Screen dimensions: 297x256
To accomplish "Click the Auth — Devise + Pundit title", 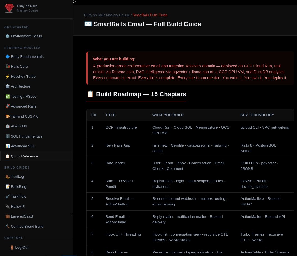I will [120, 184].
